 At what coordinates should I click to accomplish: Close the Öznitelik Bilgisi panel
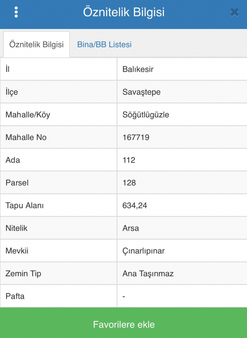click(234, 12)
